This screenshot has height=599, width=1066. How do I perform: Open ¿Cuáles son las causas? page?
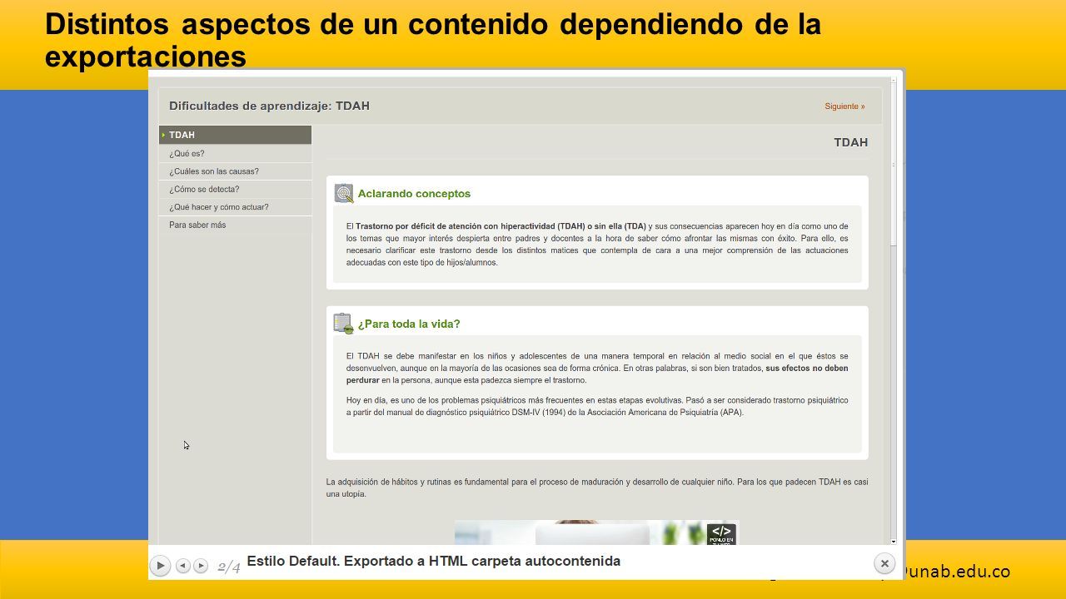tap(235, 171)
